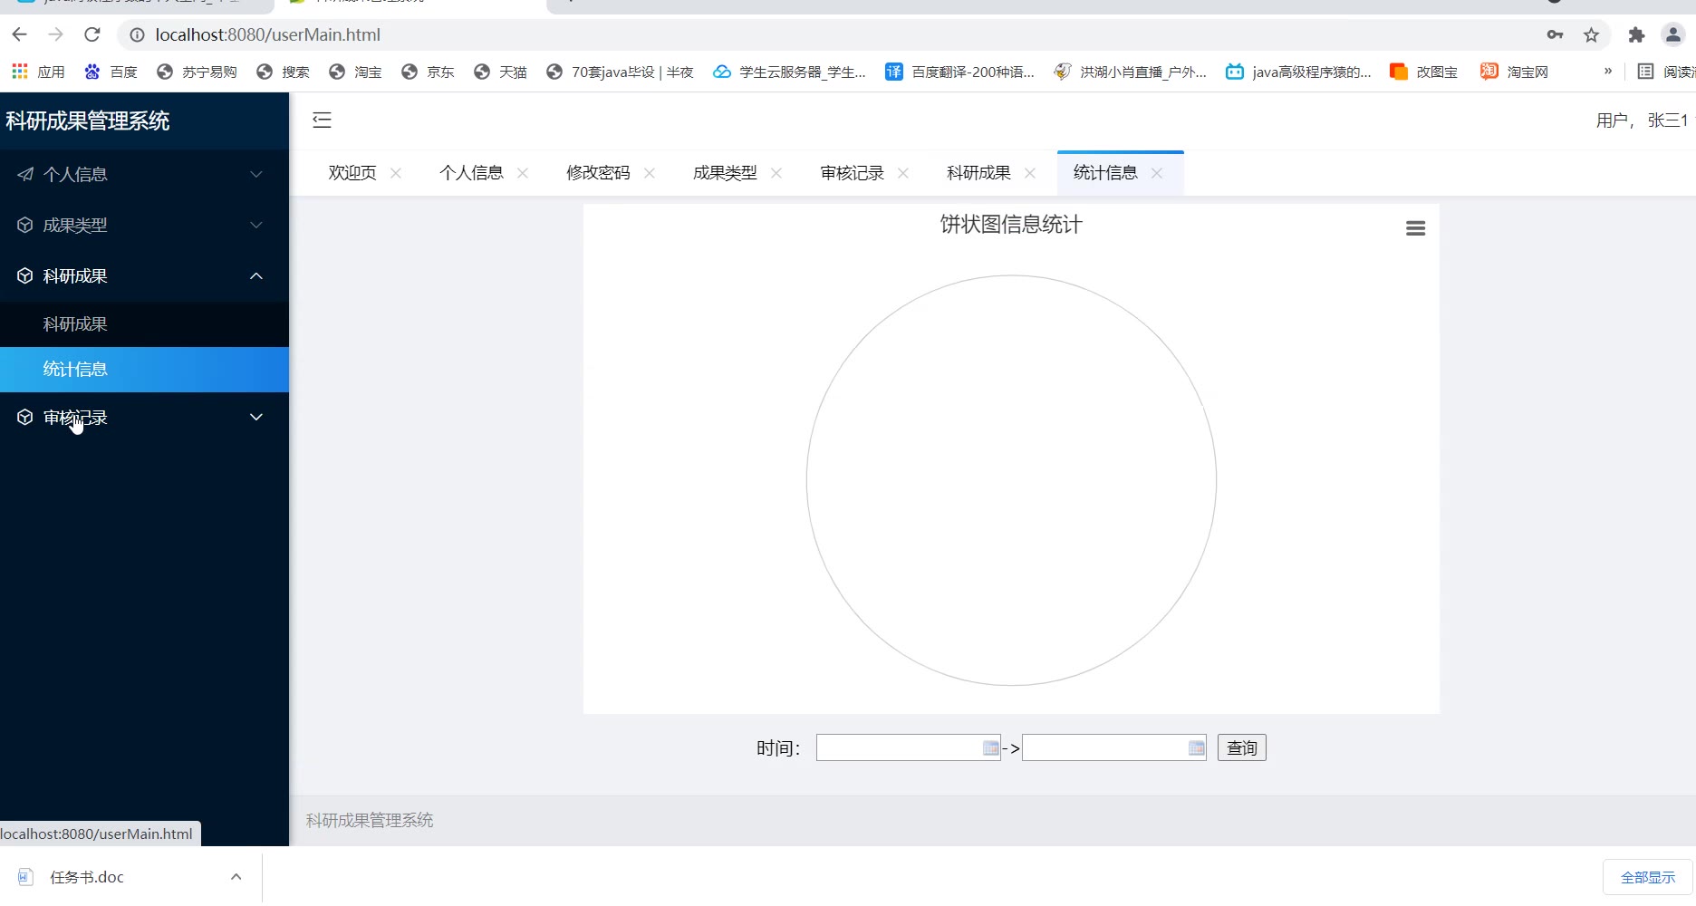The height and width of the screenshot is (906, 1696).
Task: Click the start time input field
Action: (897, 748)
